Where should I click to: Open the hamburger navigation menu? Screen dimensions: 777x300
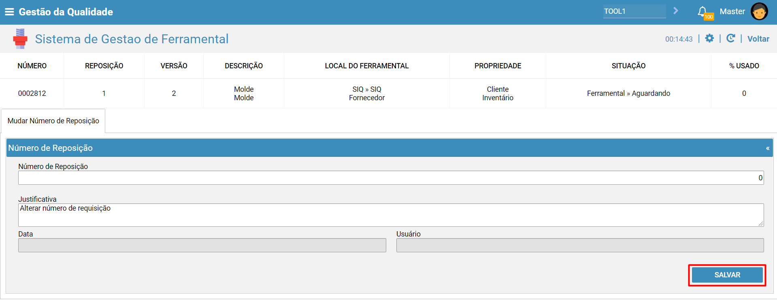pos(9,12)
